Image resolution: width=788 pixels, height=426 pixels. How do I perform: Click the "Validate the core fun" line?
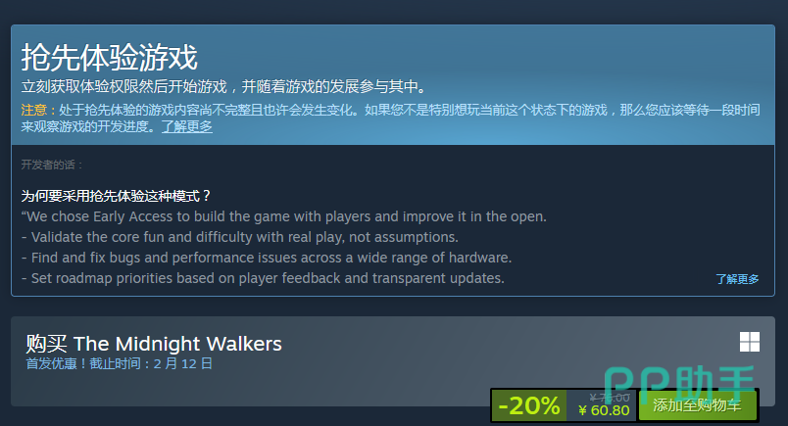point(240,237)
